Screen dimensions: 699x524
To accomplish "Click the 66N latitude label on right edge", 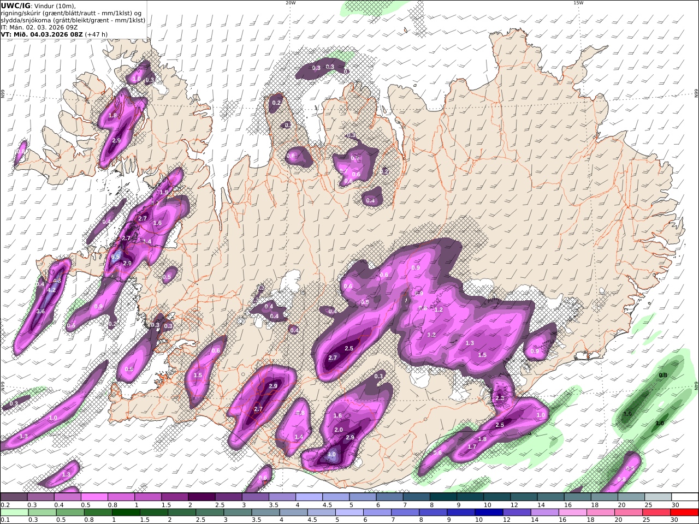I will click(696, 93).
